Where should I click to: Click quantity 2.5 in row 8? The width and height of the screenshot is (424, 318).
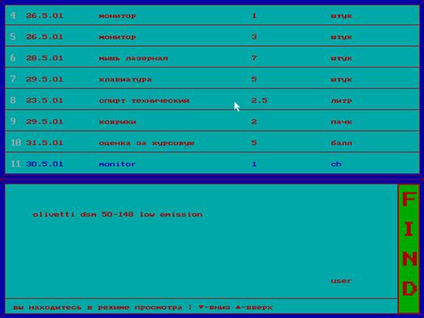(x=259, y=100)
